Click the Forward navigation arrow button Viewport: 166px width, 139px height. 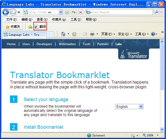[x=13, y=12]
